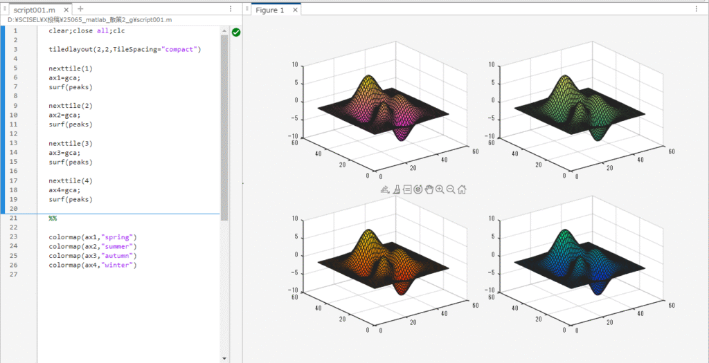
Task: Restore view with the Home icon
Action: coord(462,189)
